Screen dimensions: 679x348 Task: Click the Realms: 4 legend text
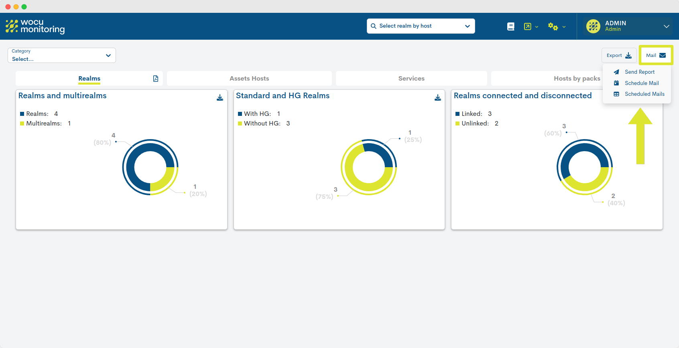pos(42,114)
